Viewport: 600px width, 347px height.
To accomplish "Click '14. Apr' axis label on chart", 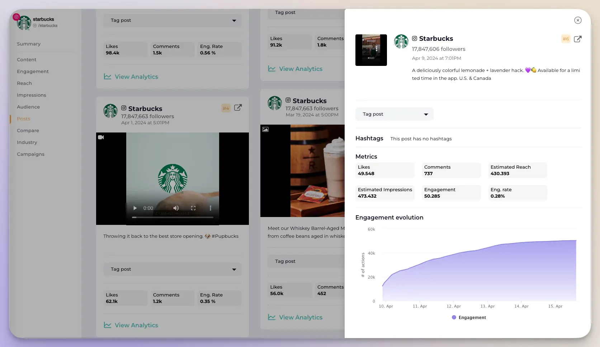I will (x=521, y=307).
